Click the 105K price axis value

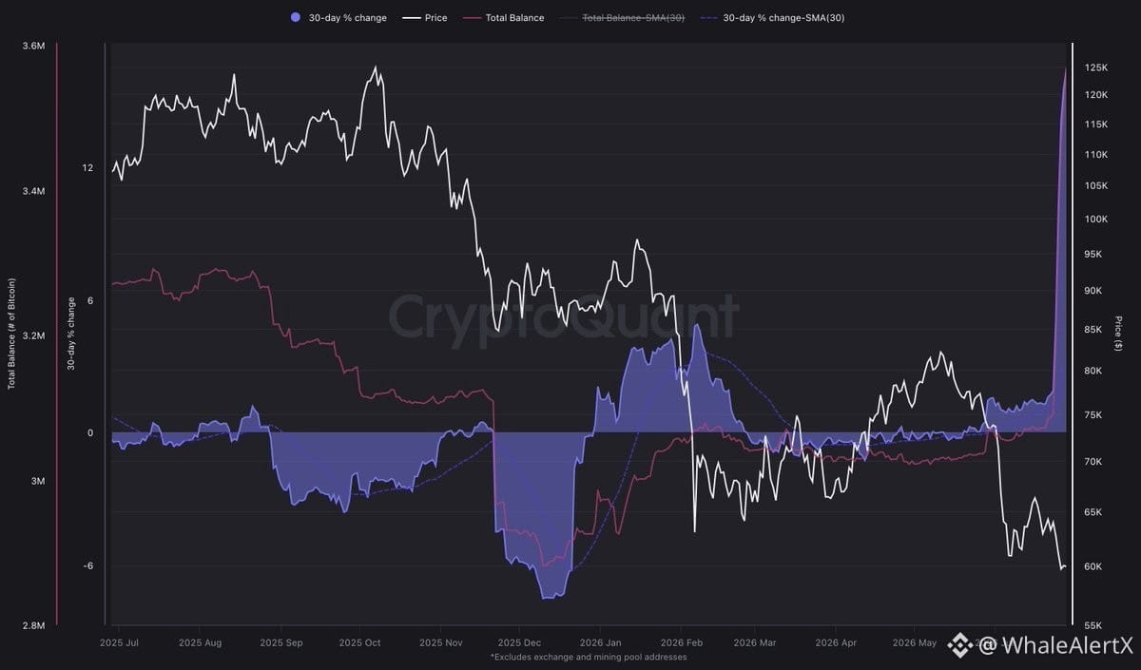tap(1096, 185)
